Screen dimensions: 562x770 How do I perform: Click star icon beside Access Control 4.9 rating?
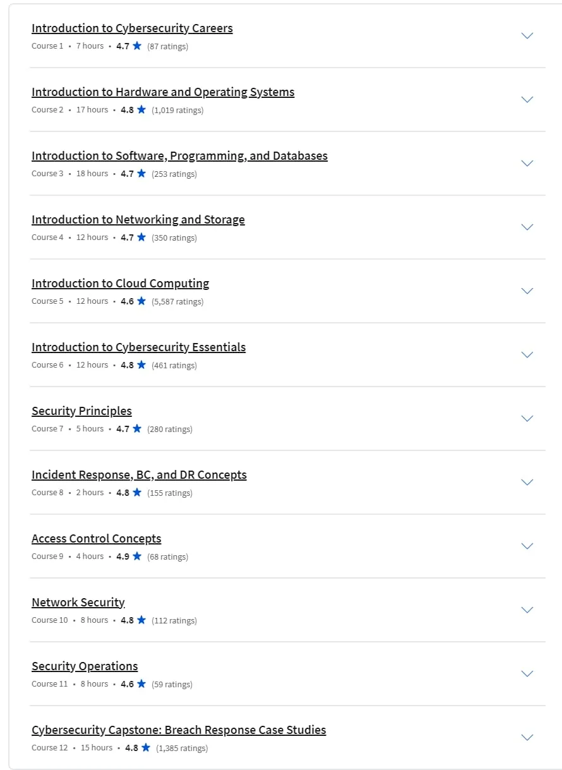(x=137, y=556)
